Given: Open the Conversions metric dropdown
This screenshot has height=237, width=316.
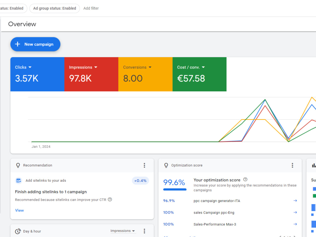Looking at the screenshot, I should click(137, 67).
